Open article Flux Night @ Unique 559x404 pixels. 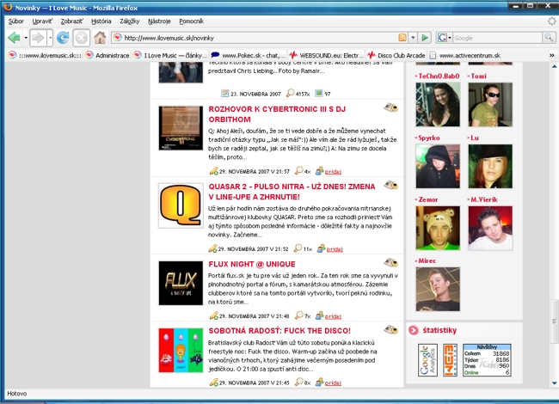coord(252,264)
